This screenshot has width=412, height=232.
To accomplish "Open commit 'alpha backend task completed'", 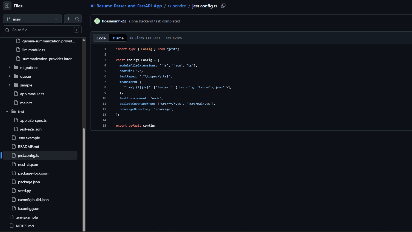I will click(x=154, y=21).
